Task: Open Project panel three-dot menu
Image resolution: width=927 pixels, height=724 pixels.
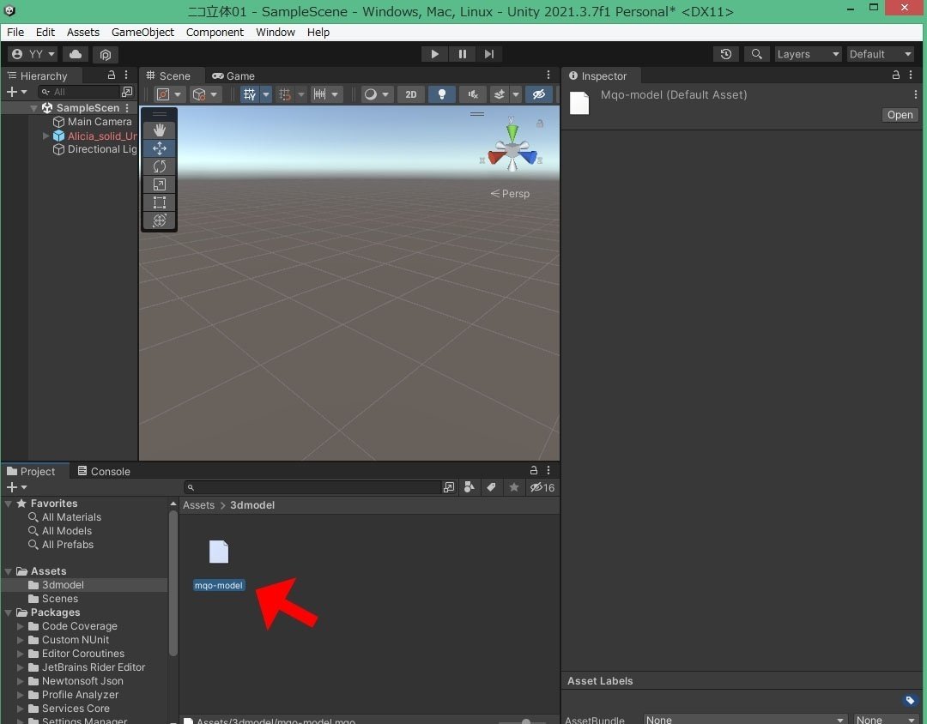Action: 548,470
